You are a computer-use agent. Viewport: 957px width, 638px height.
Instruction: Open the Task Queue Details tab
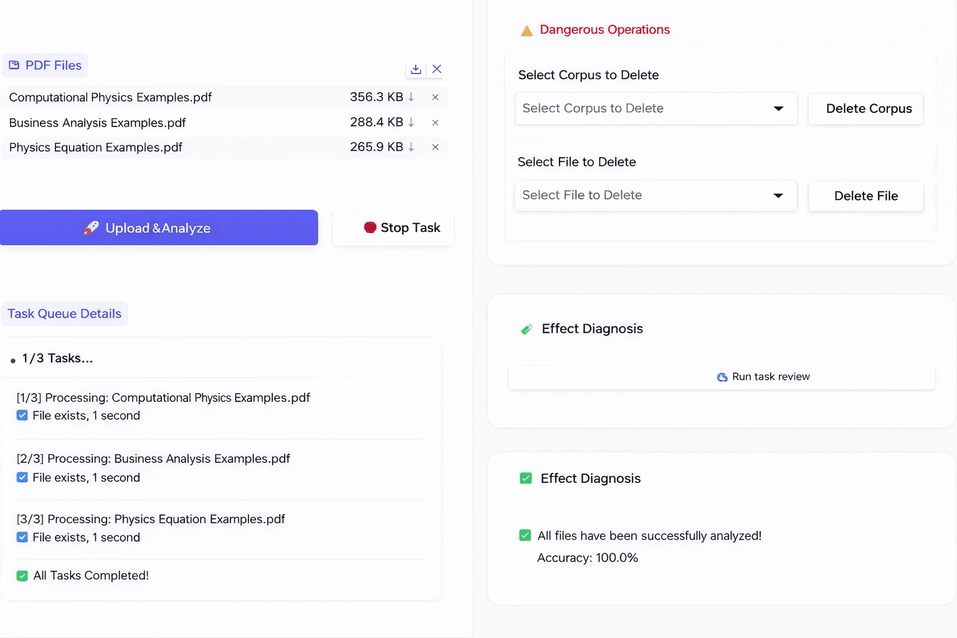64,314
